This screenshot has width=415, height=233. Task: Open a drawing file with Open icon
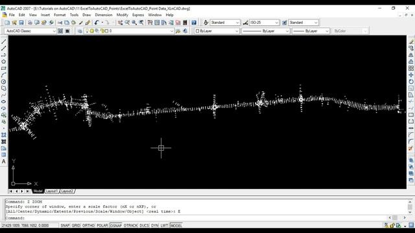(x=14, y=23)
